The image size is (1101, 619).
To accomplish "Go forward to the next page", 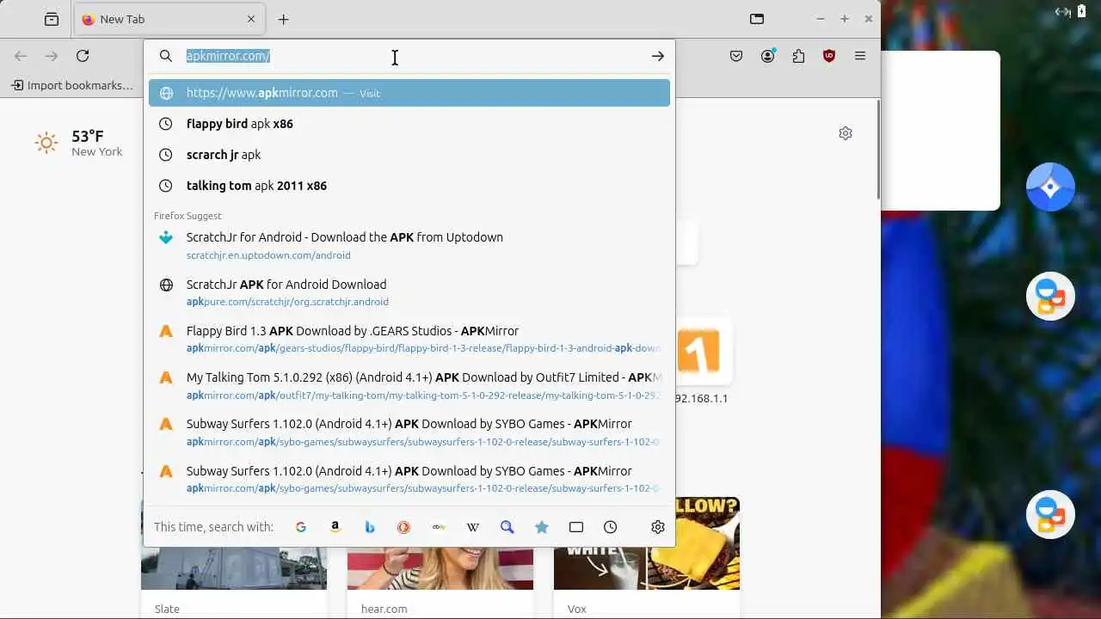I will pos(52,56).
